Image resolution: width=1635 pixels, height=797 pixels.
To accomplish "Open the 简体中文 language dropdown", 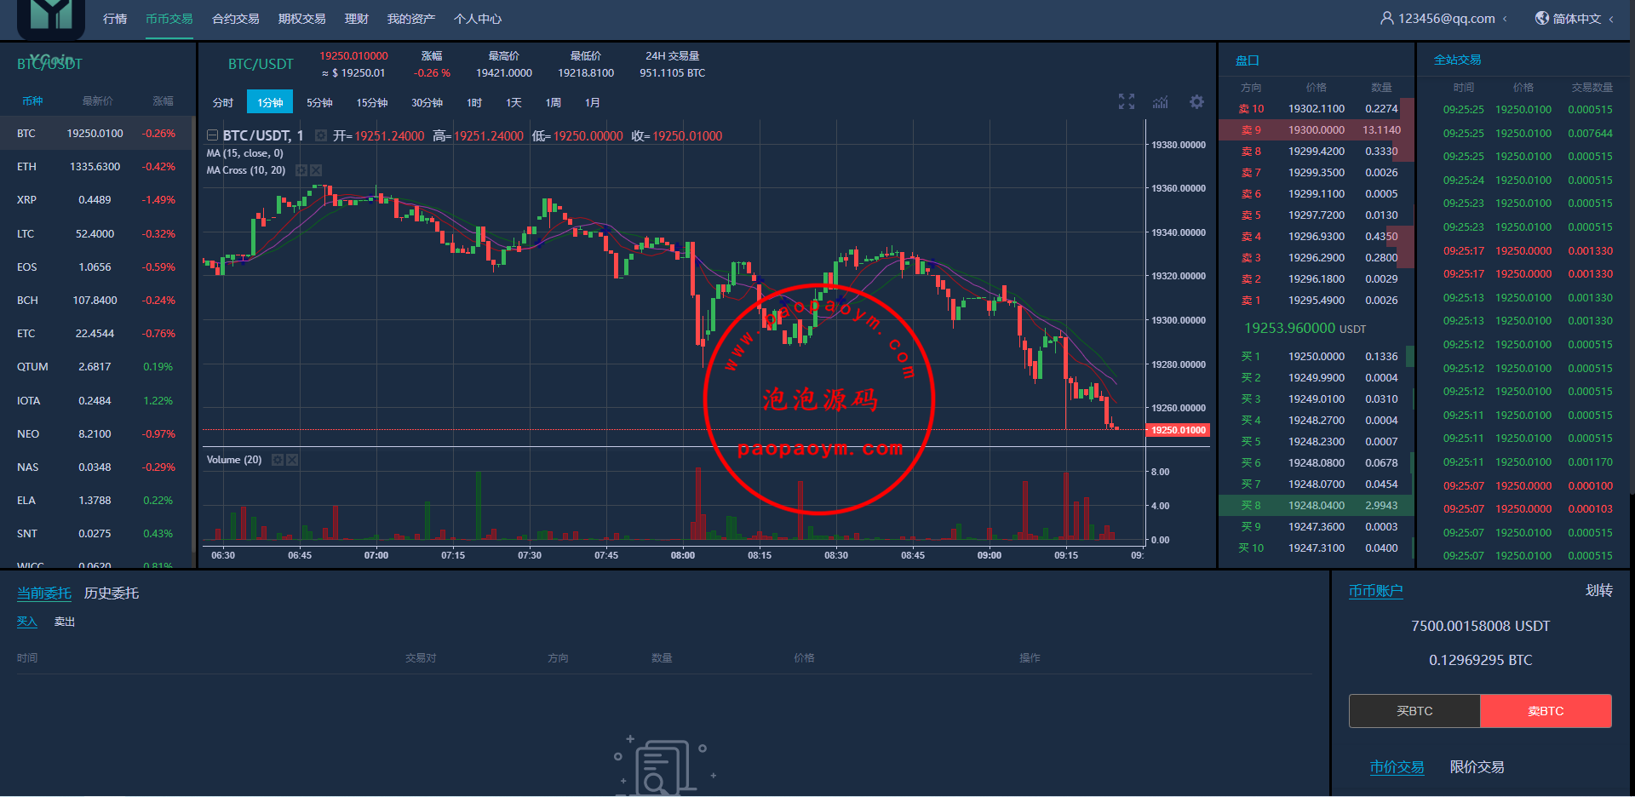I will [x=1611, y=19].
